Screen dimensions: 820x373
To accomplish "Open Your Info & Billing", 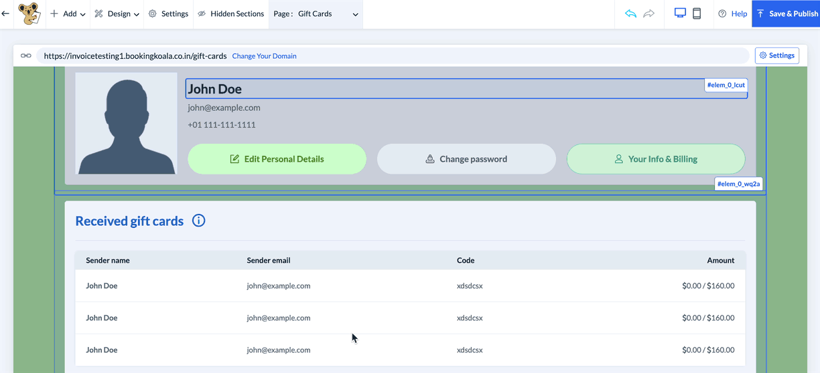I will tap(655, 159).
